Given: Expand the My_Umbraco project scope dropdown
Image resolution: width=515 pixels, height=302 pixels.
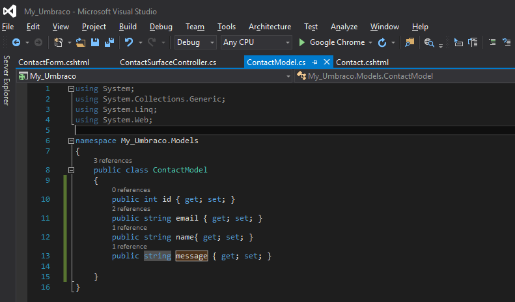Looking at the screenshot, I should tap(288, 76).
